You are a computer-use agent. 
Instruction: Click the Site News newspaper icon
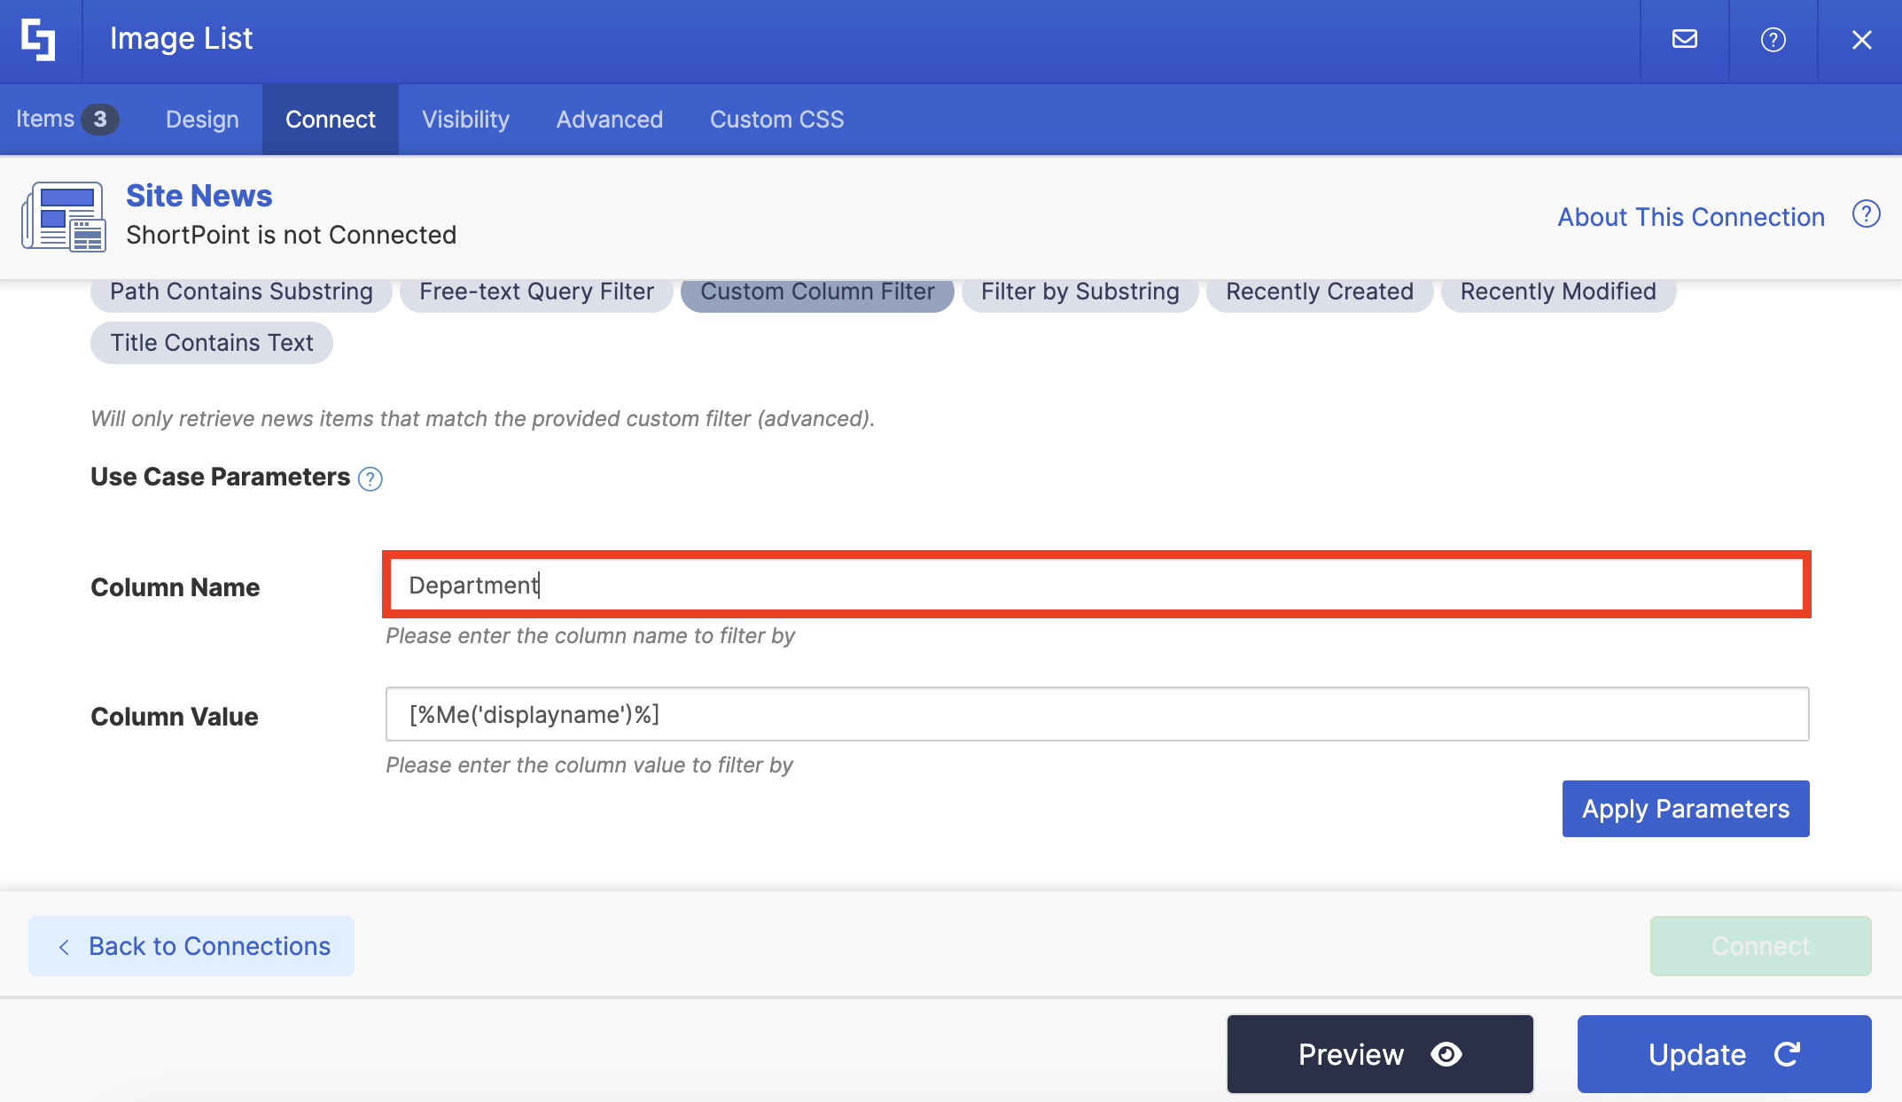tap(64, 217)
